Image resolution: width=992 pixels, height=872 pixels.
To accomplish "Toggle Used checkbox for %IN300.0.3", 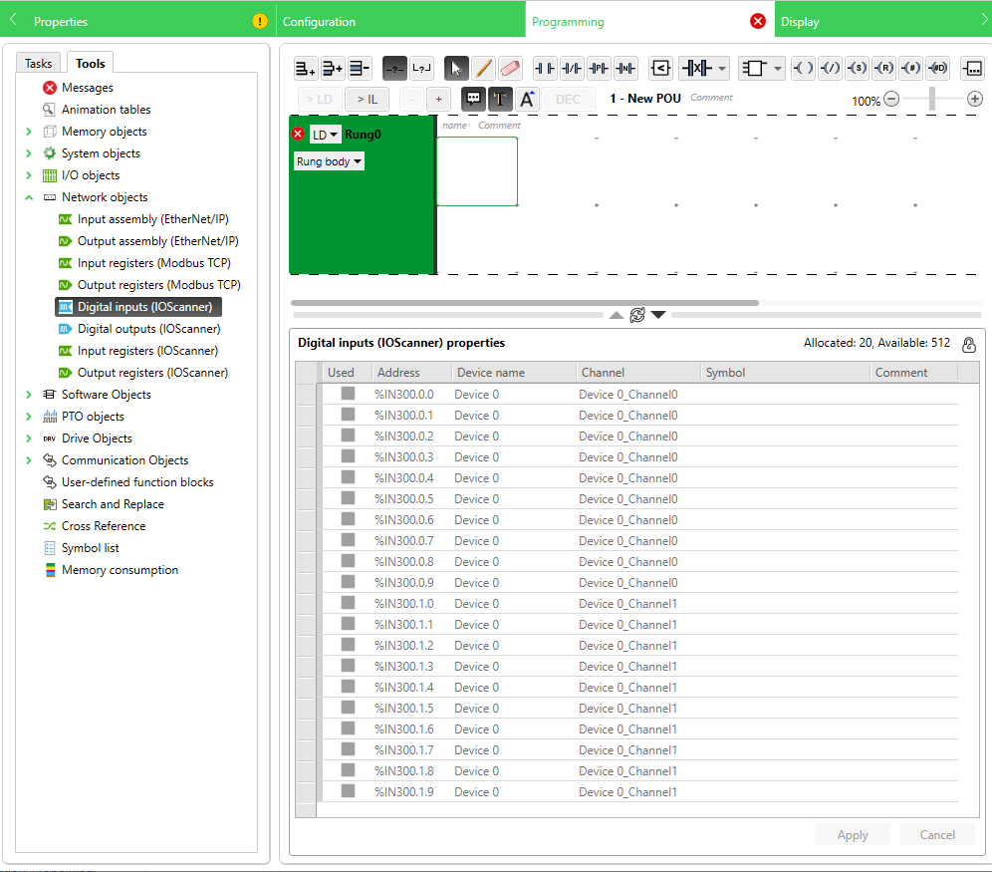I will point(348,456).
